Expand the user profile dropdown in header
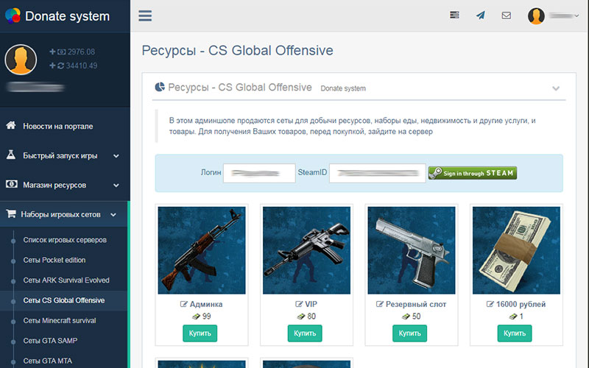Screen dimensions: 589x368 tap(554, 15)
